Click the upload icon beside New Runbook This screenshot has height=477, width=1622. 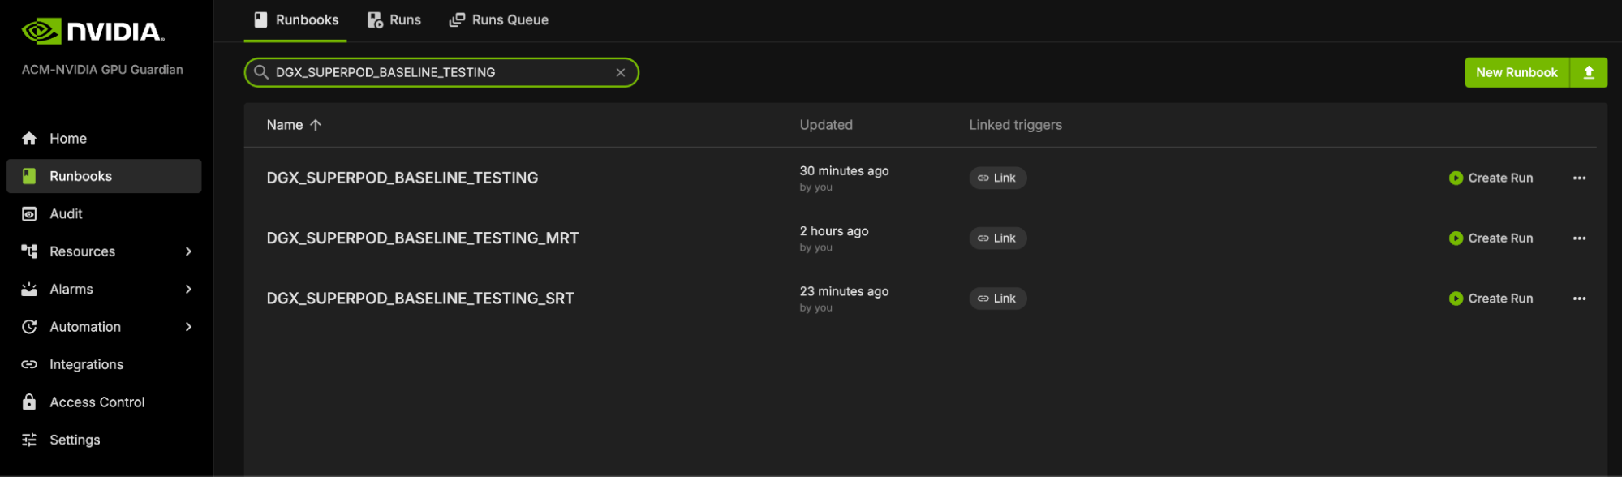(1588, 72)
